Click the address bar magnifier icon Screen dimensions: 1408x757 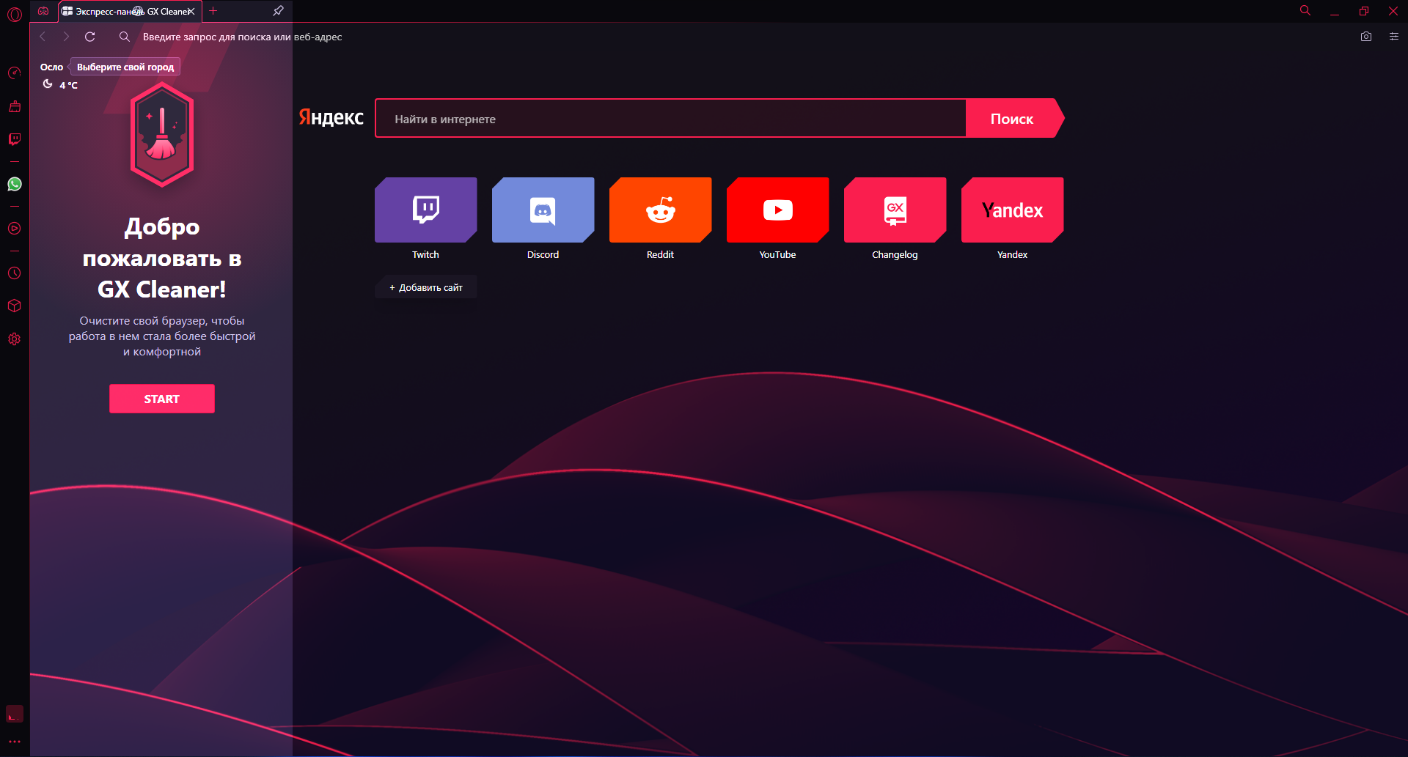125,37
